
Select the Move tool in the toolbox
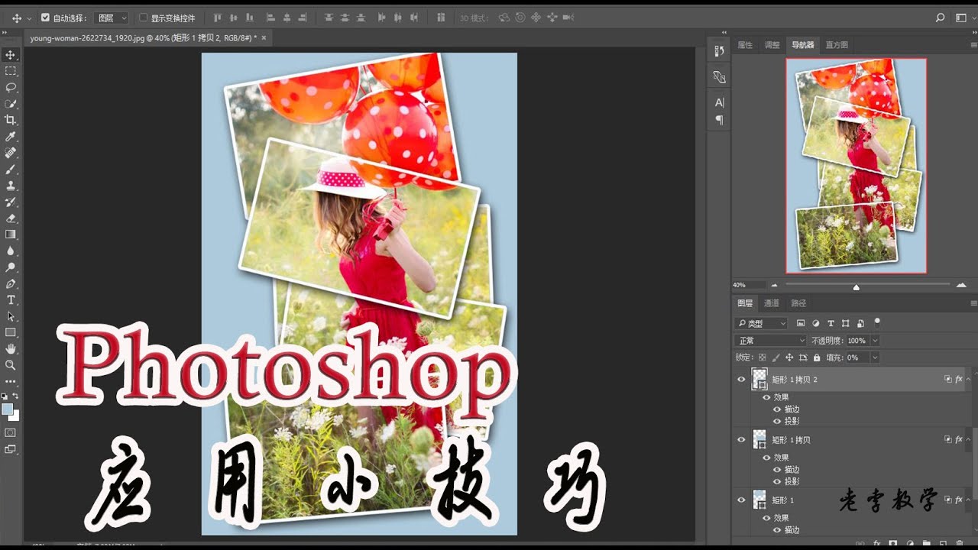(11, 55)
